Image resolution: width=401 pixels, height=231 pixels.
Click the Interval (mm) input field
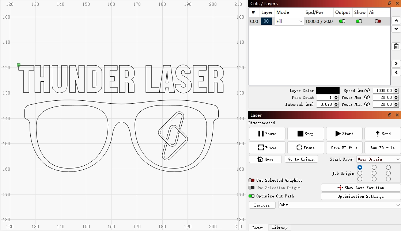pos(325,104)
